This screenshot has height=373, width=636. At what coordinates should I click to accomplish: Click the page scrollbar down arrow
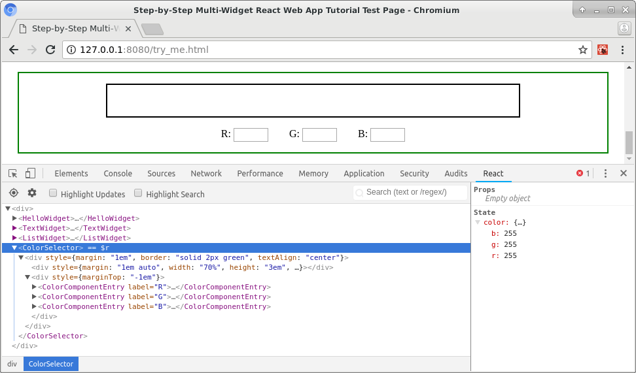(629, 159)
